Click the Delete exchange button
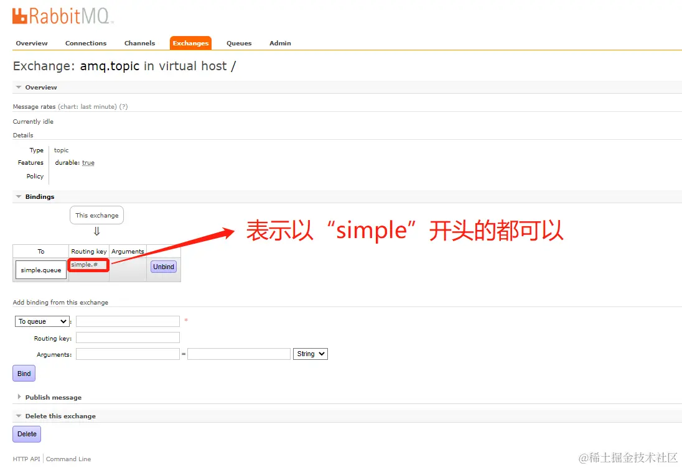Image resolution: width=682 pixels, height=468 pixels. [x=27, y=434]
